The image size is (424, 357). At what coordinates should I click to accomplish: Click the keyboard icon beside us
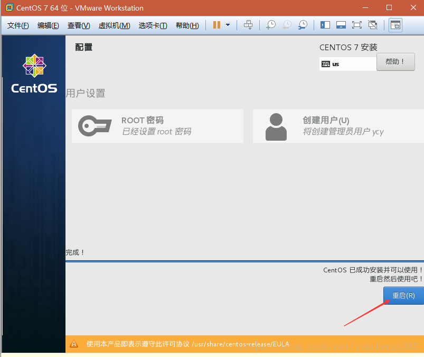click(x=326, y=64)
